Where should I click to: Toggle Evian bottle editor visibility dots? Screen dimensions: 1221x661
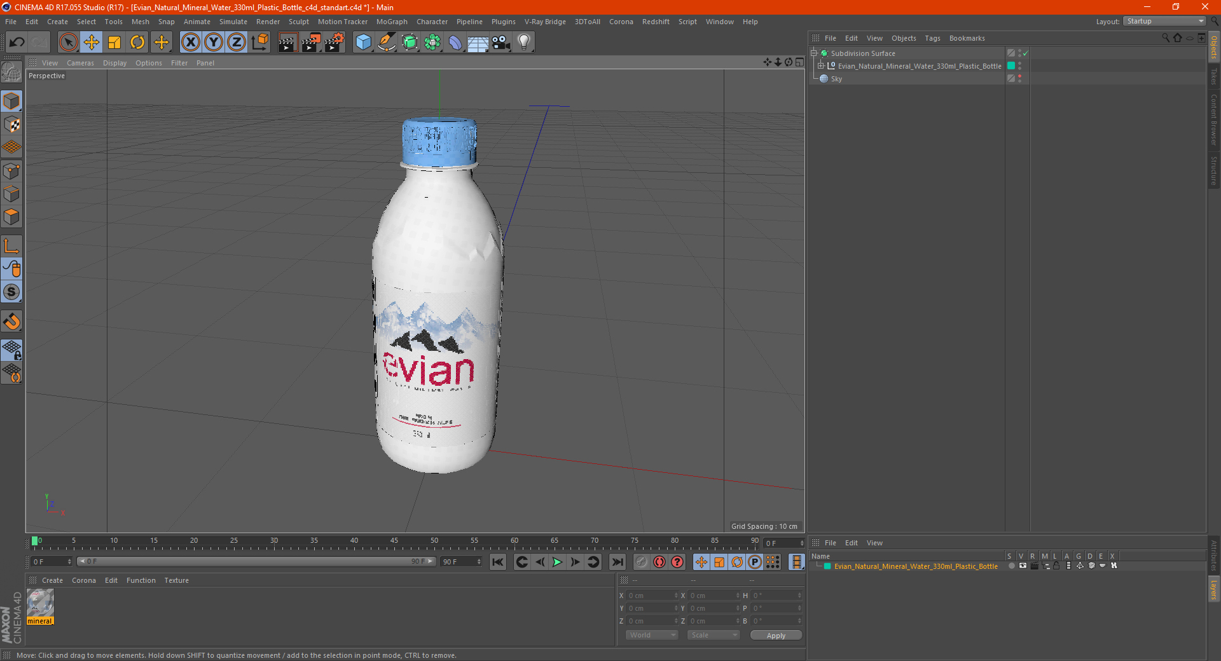coord(1019,66)
